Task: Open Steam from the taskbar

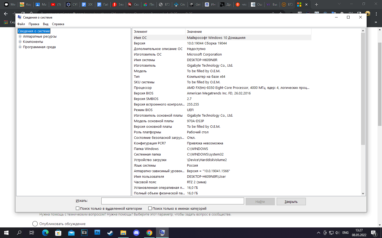Action: click(x=110, y=233)
